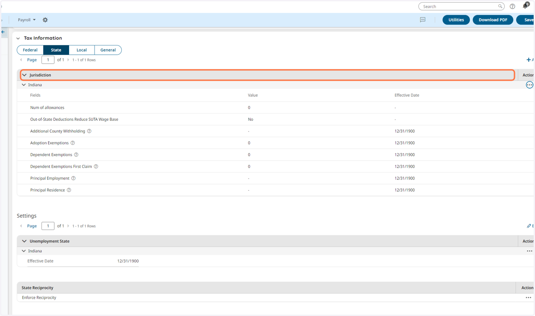
Task: Switch to the General tab
Action: coord(108,50)
